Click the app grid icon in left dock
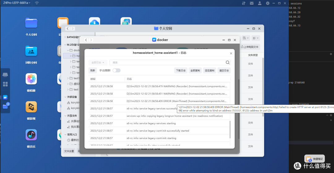334x173 pixels. coord(5,84)
